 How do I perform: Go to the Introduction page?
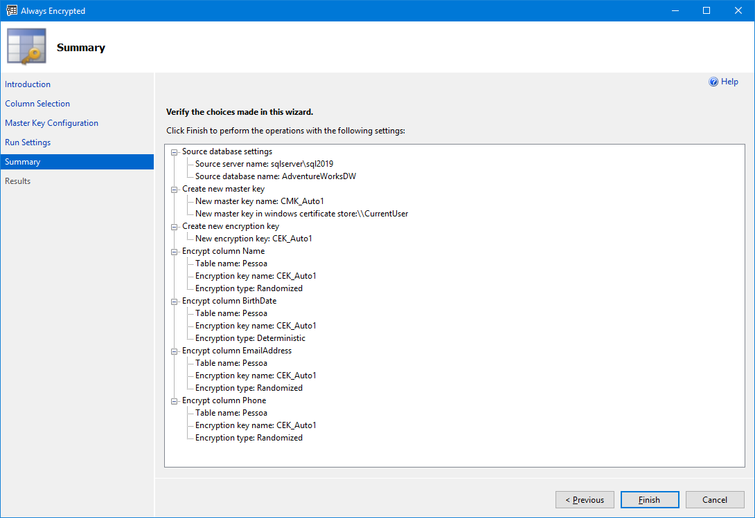coord(28,84)
